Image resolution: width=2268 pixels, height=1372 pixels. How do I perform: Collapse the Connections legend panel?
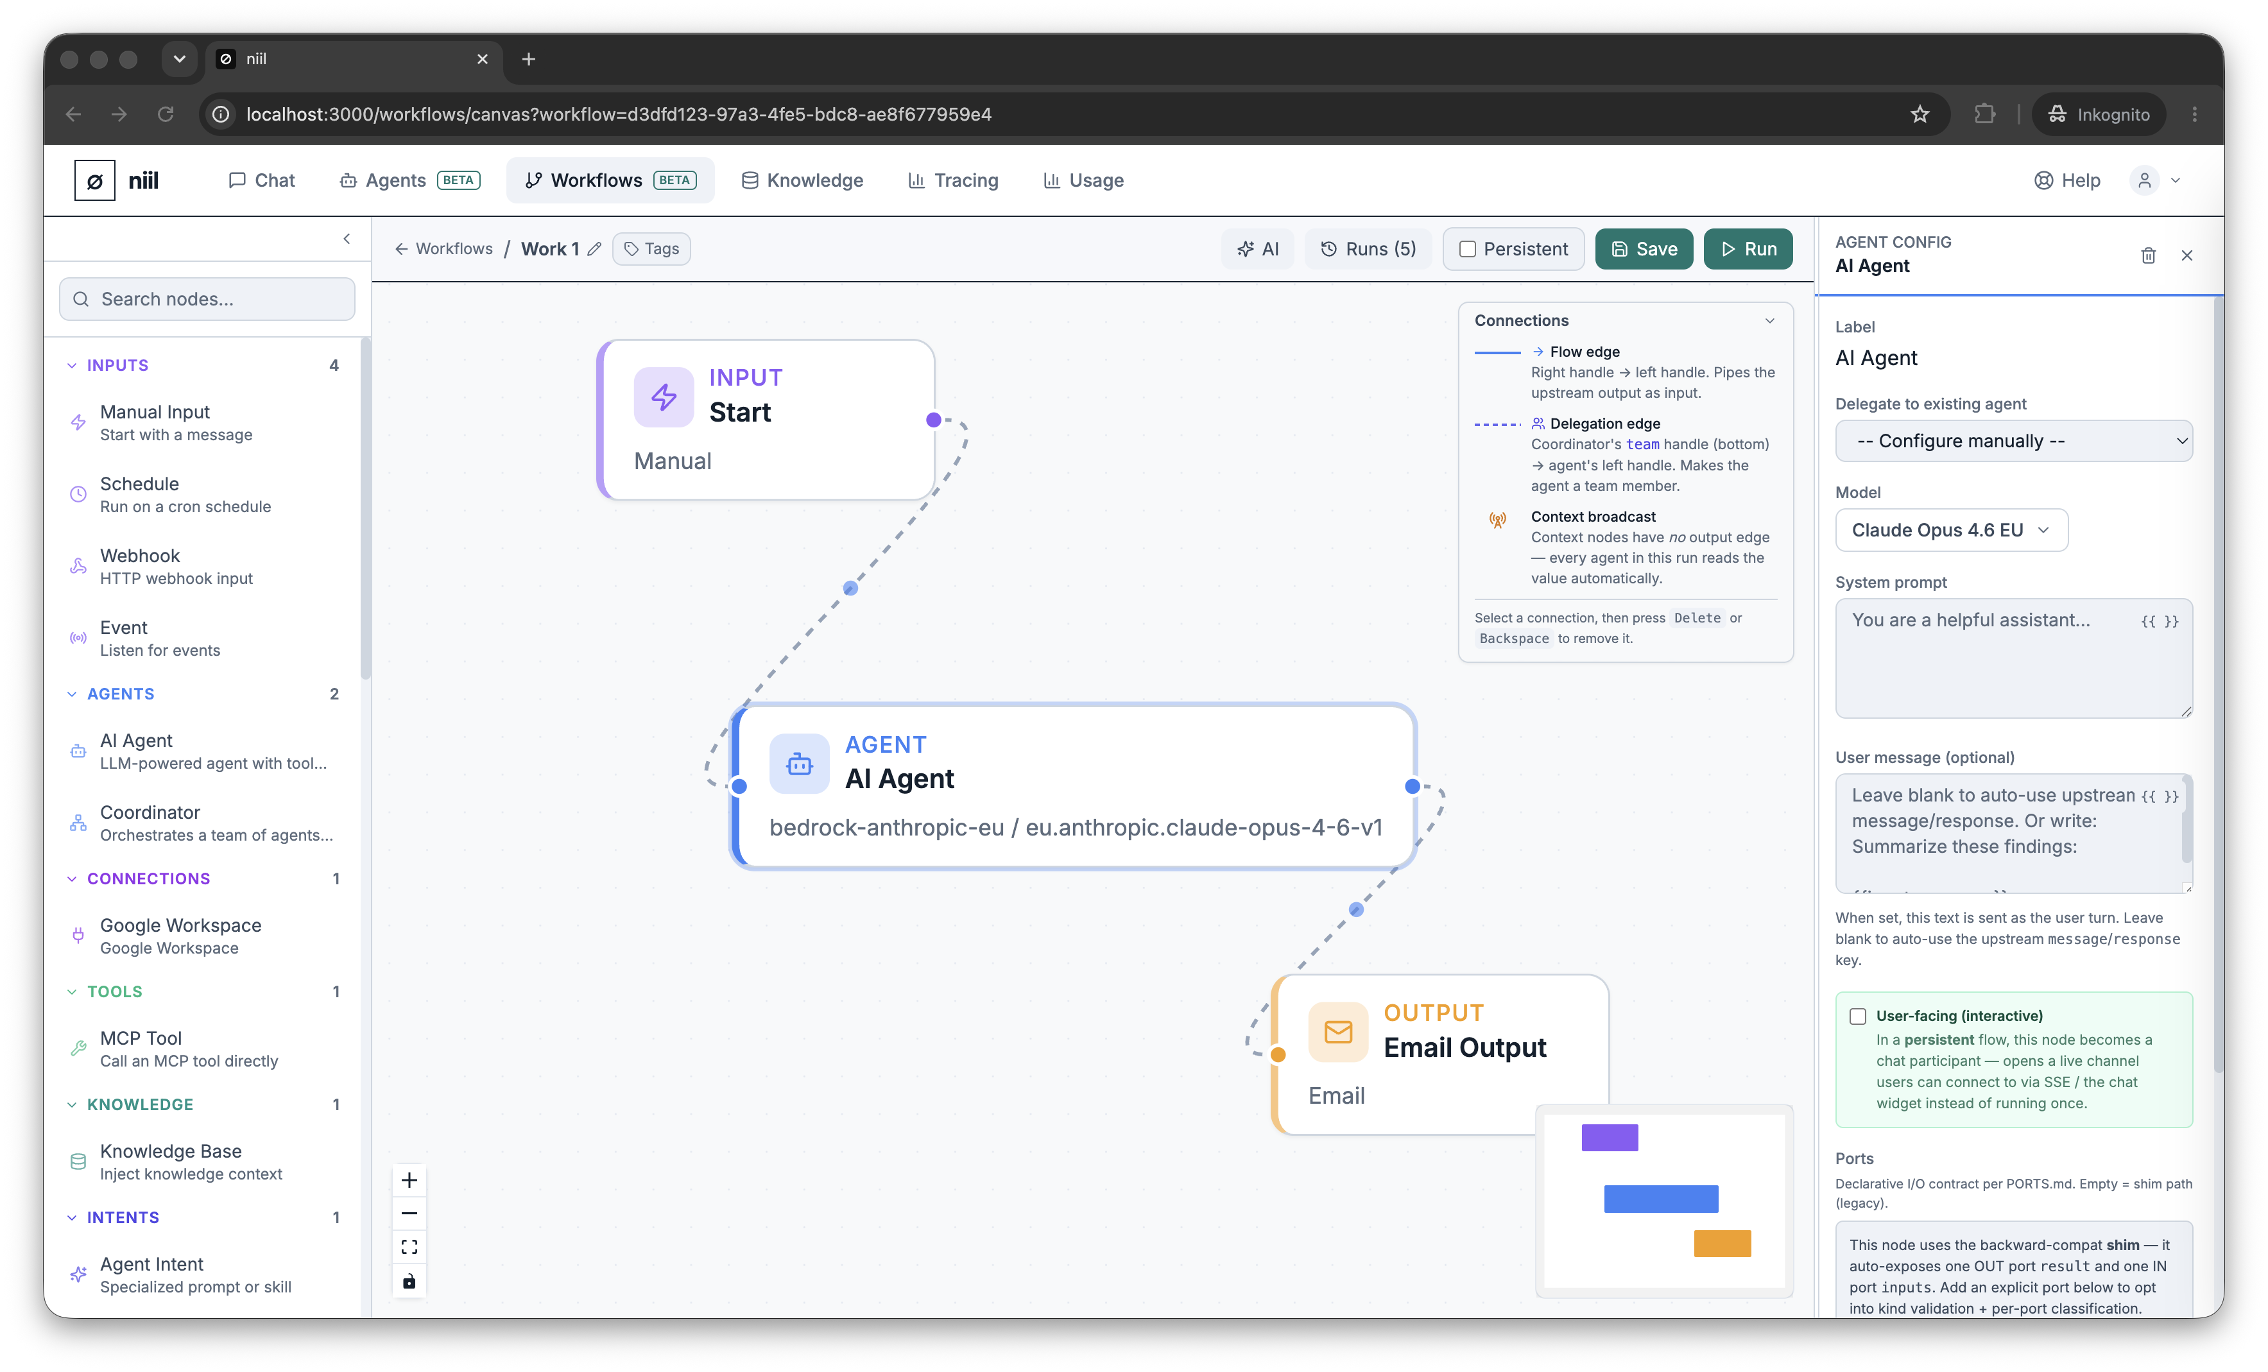coord(1769,321)
